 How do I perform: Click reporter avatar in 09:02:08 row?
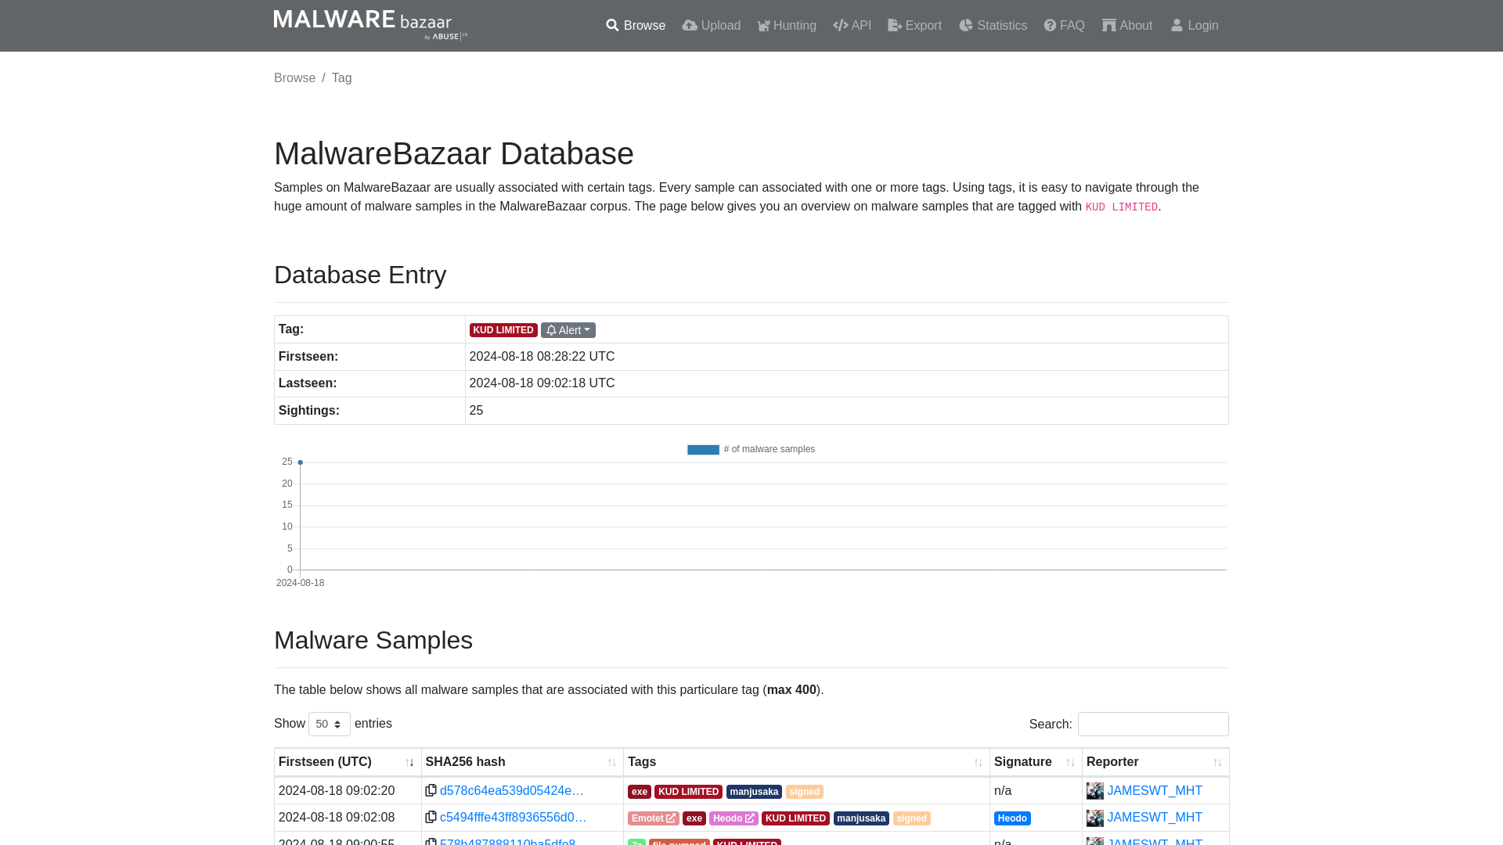[1095, 818]
